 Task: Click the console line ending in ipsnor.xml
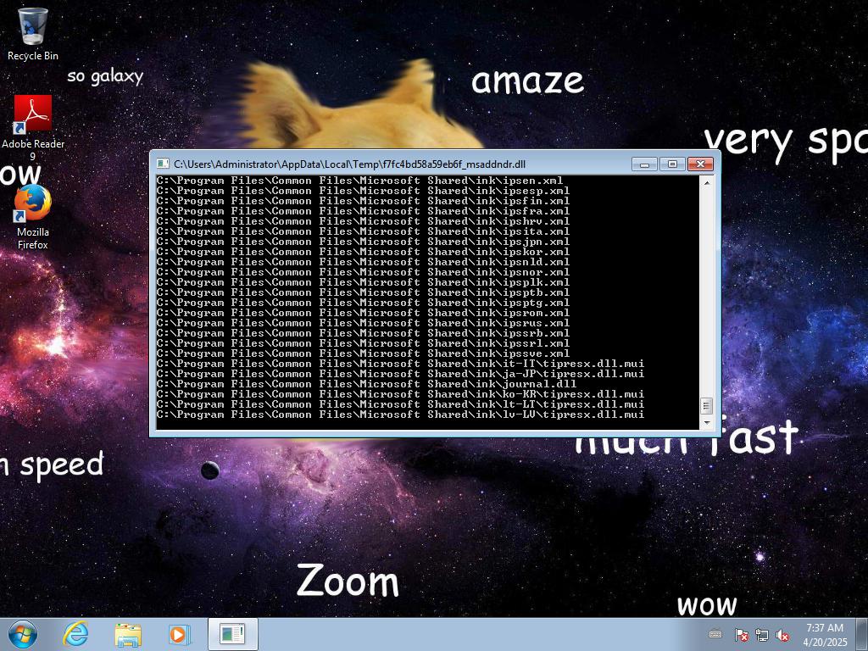coord(363,272)
